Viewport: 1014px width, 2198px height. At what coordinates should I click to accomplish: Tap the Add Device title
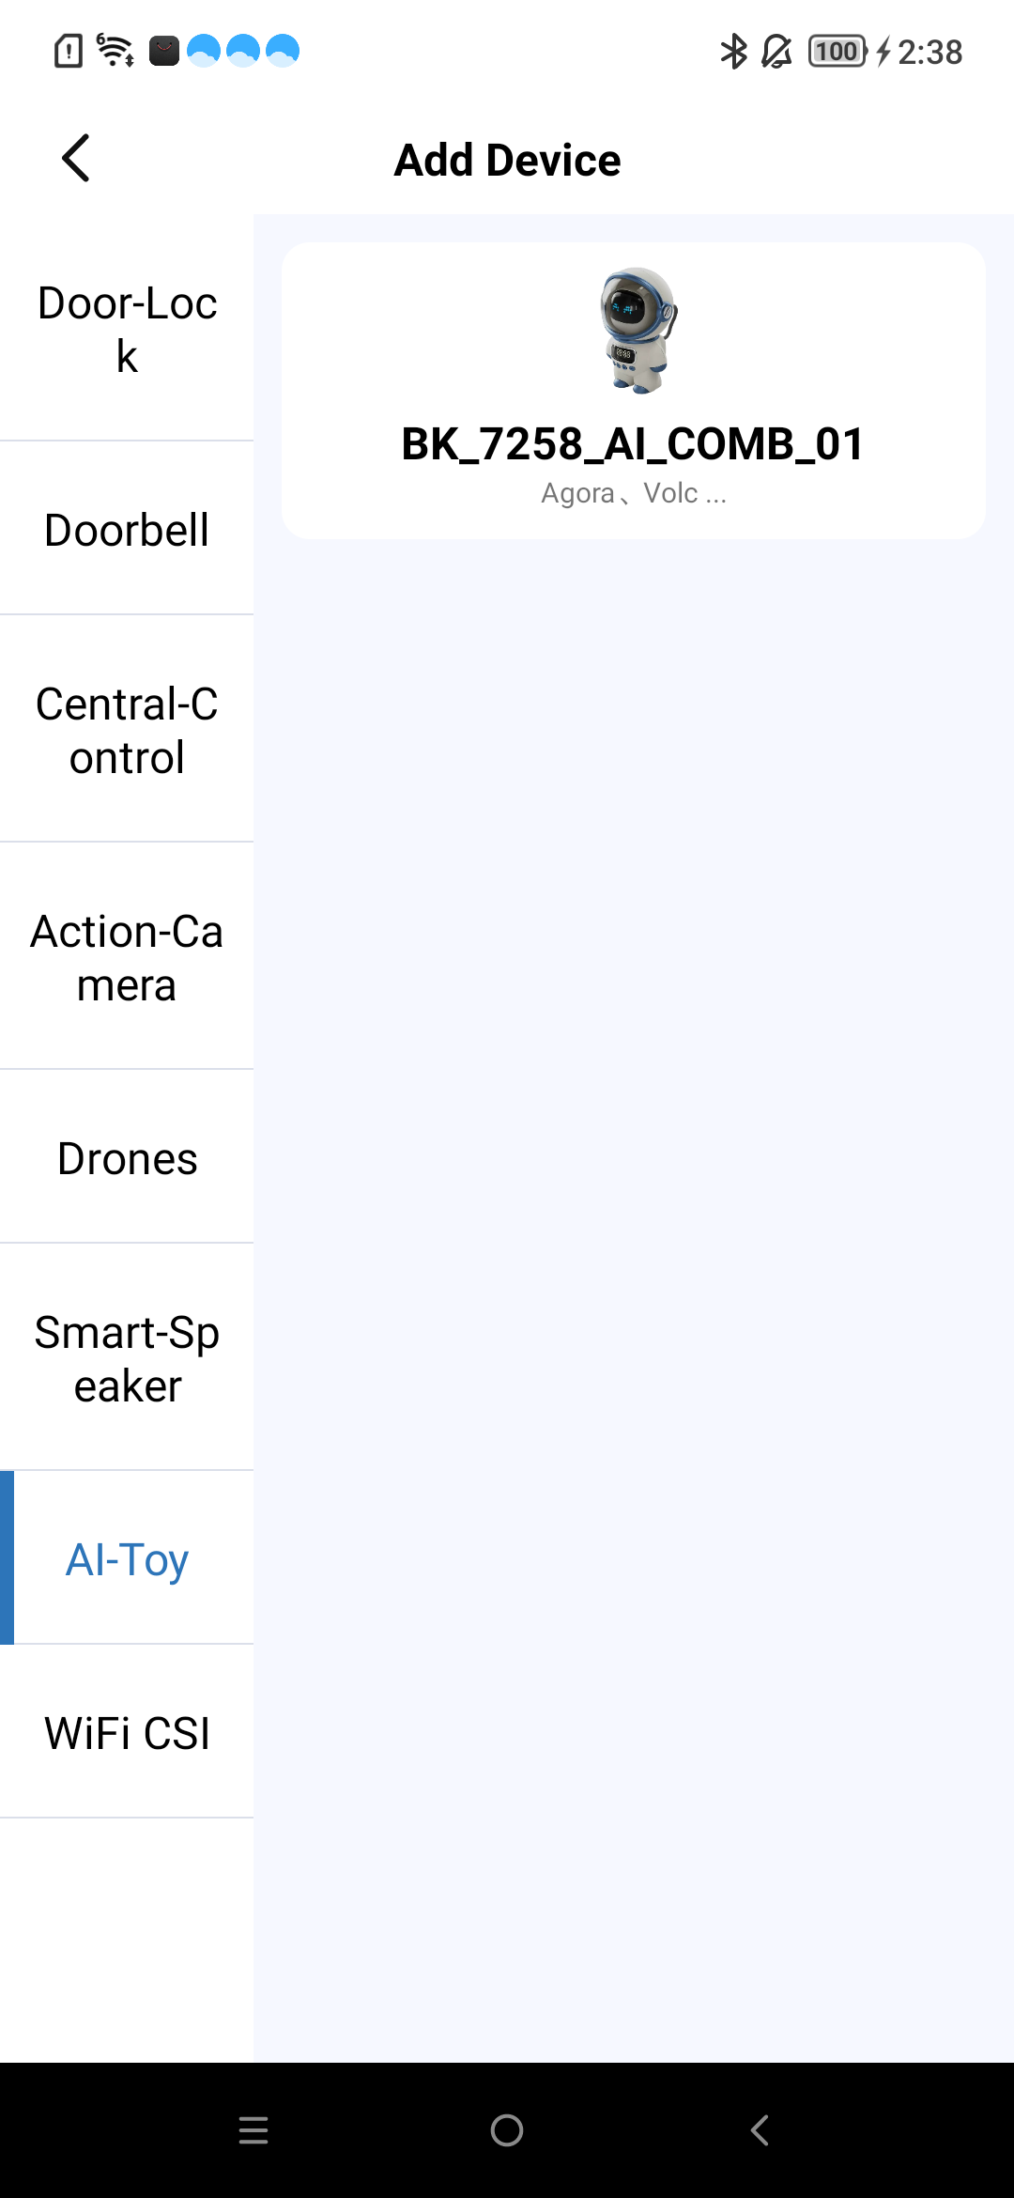coord(507,160)
